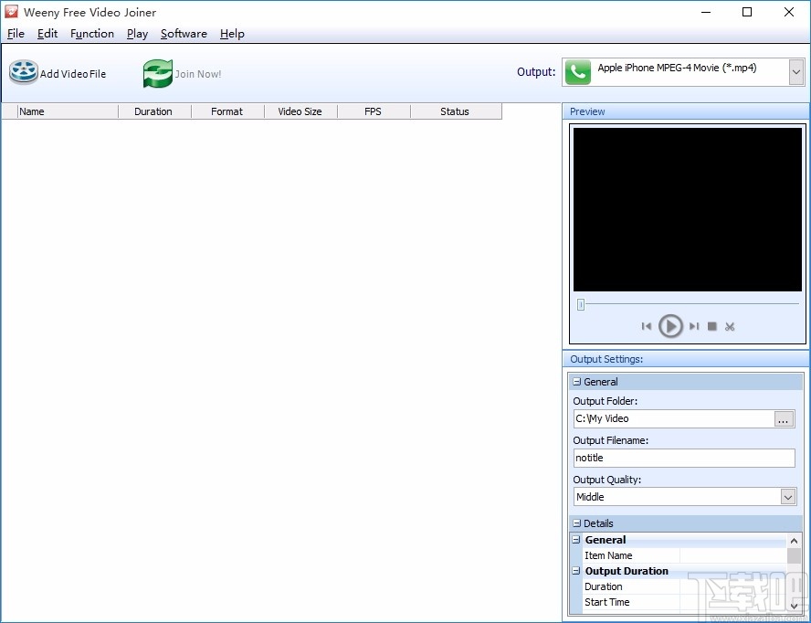Click the green phone output format icon

tap(577, 71)
